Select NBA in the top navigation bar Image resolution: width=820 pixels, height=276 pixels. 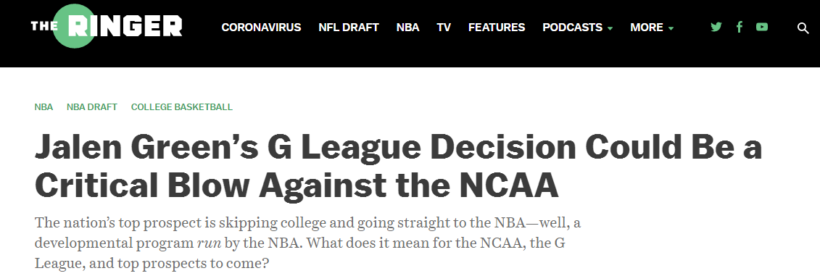coord(407,28)
